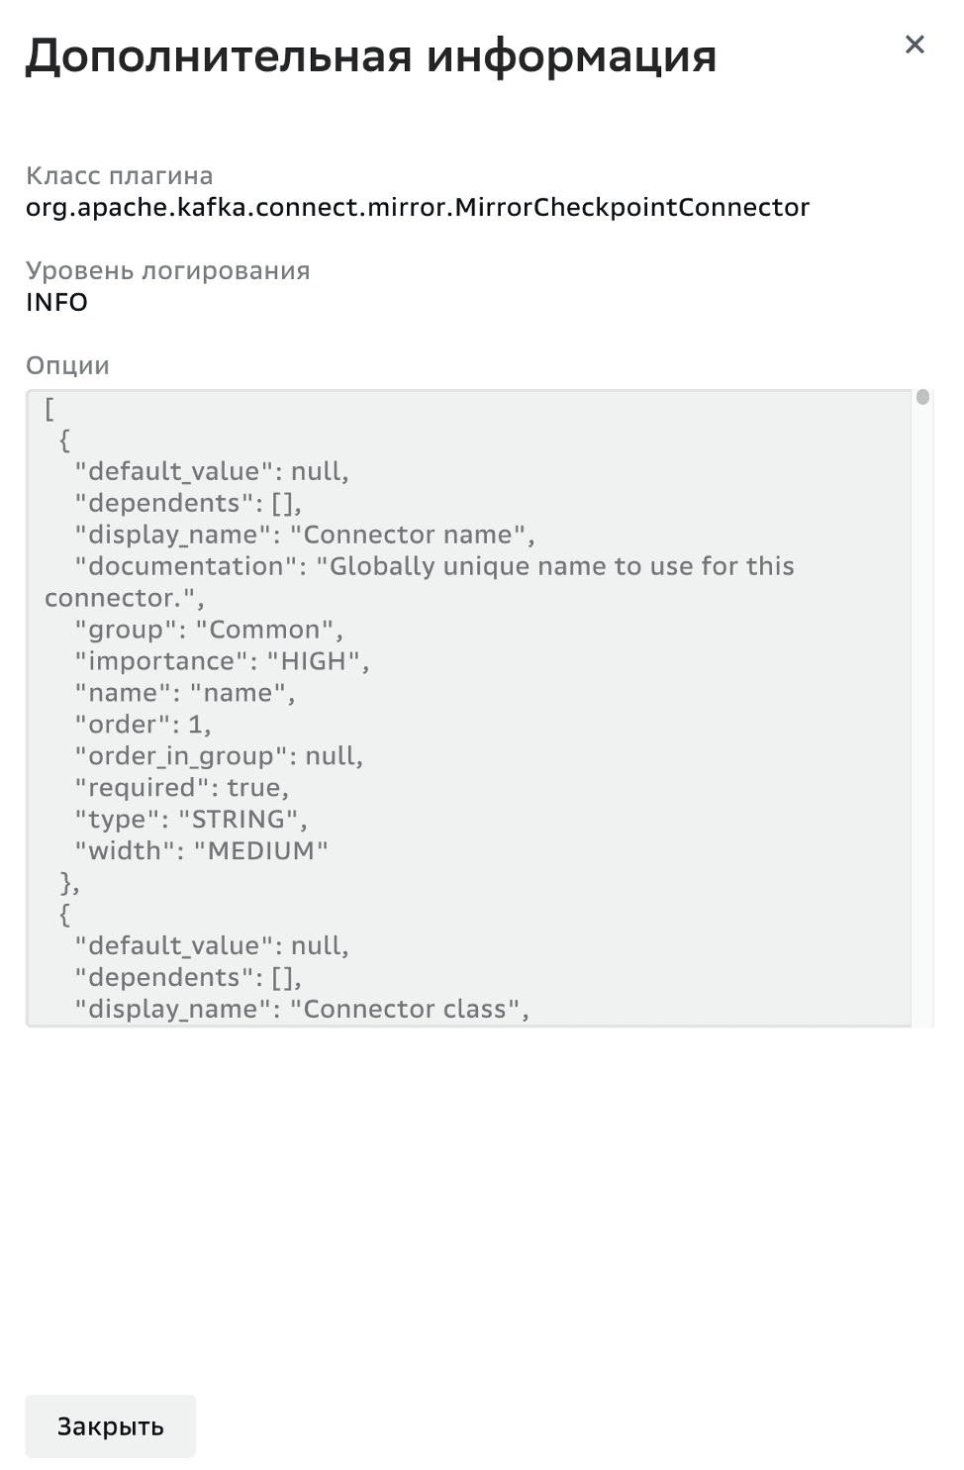Click the "order": 1 line
The image size is (964, 1470).
143,725
